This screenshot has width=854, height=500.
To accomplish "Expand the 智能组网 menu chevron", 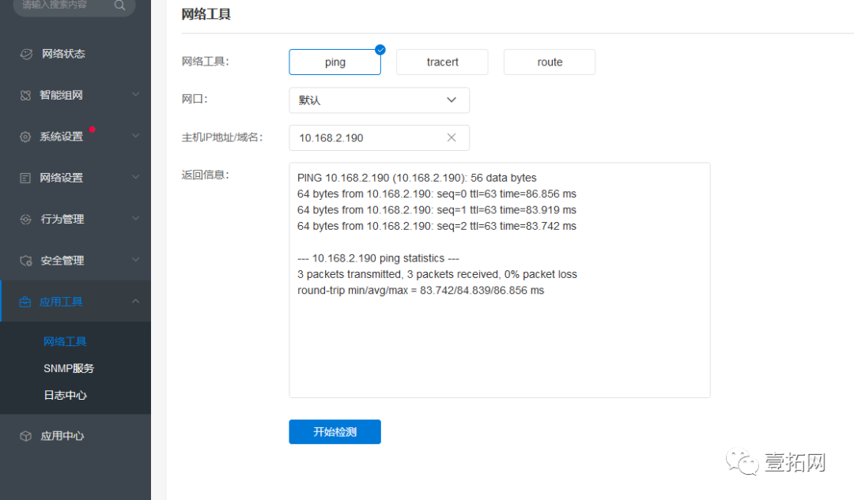I will (135, 95).
